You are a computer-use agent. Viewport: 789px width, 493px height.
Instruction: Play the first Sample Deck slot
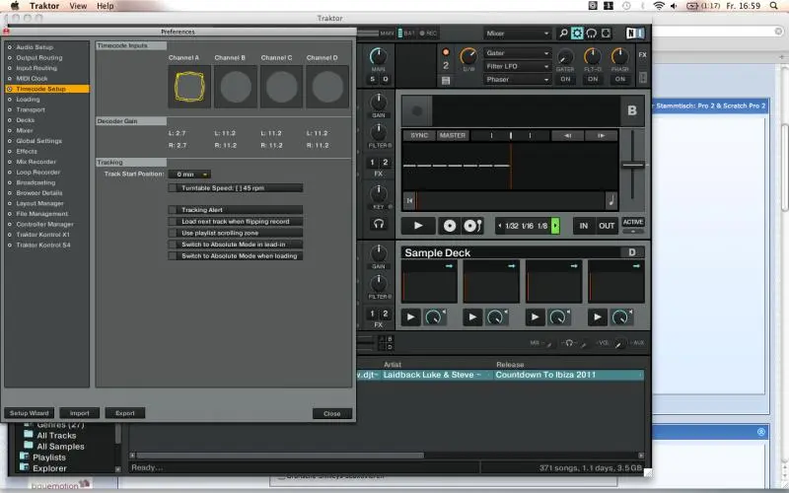[412, 317]
